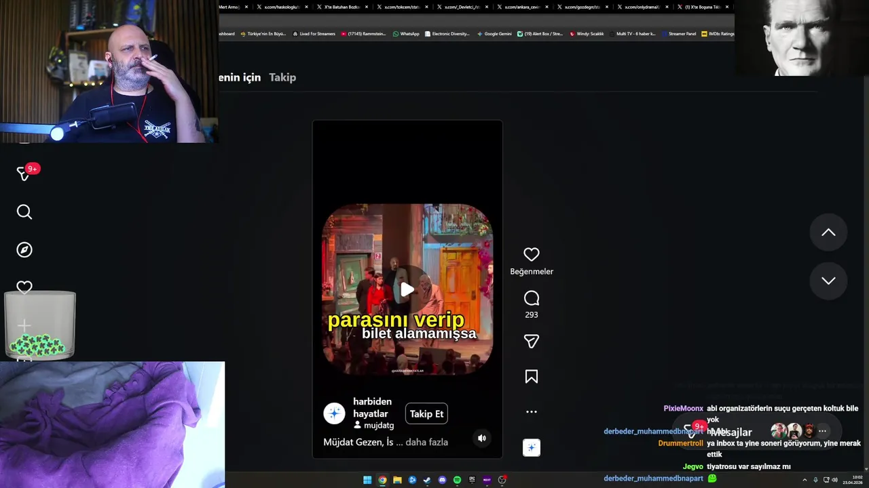
Task: Open Steam from taskbar
Action: click(x=427, y=480)
